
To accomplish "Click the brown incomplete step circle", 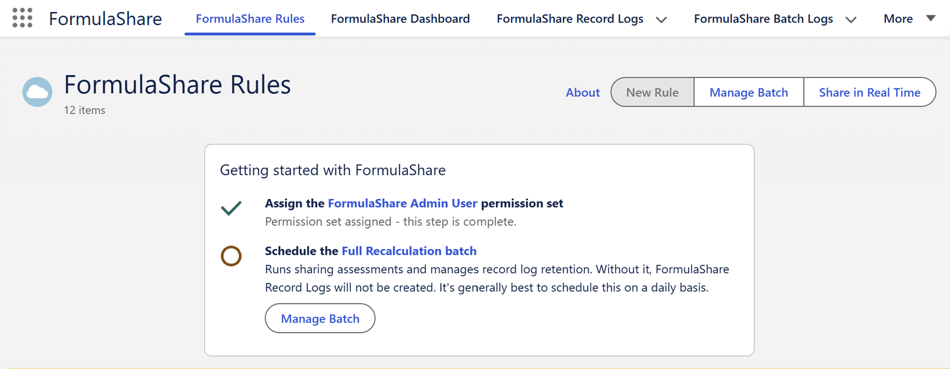I will coord(231,256).
